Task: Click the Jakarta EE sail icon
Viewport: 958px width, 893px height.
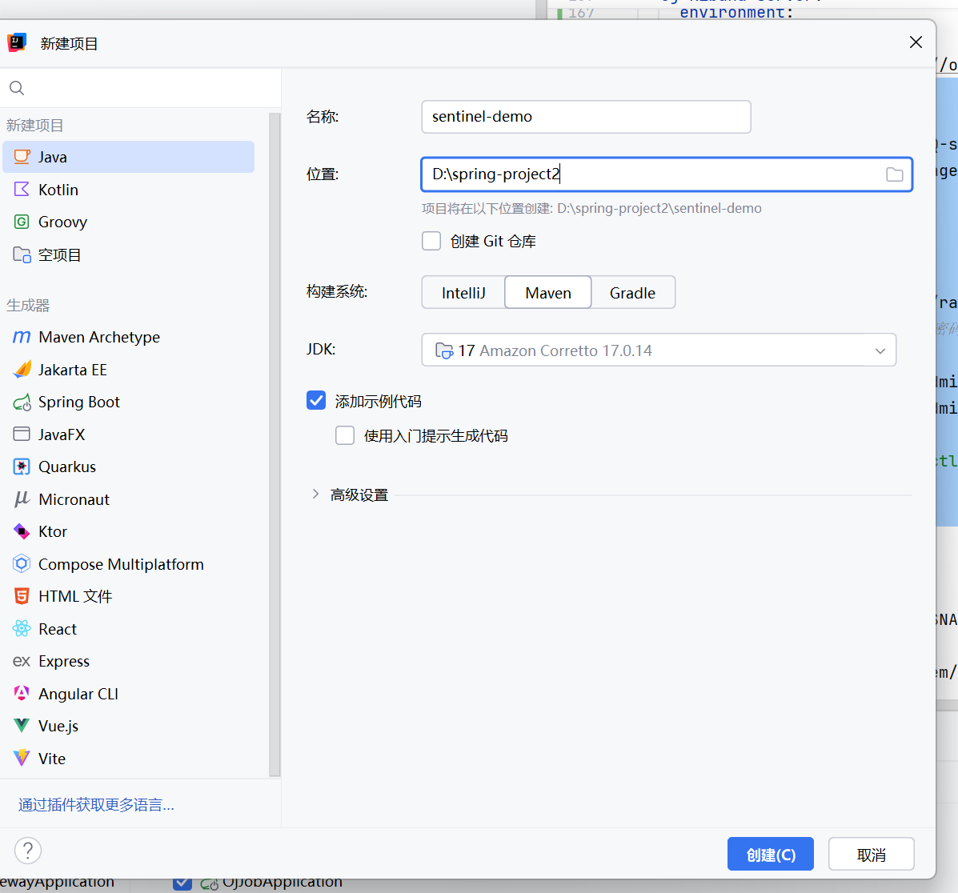Action: 22,370
